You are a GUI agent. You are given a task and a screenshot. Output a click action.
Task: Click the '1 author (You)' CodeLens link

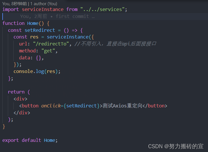click(44, 4)
